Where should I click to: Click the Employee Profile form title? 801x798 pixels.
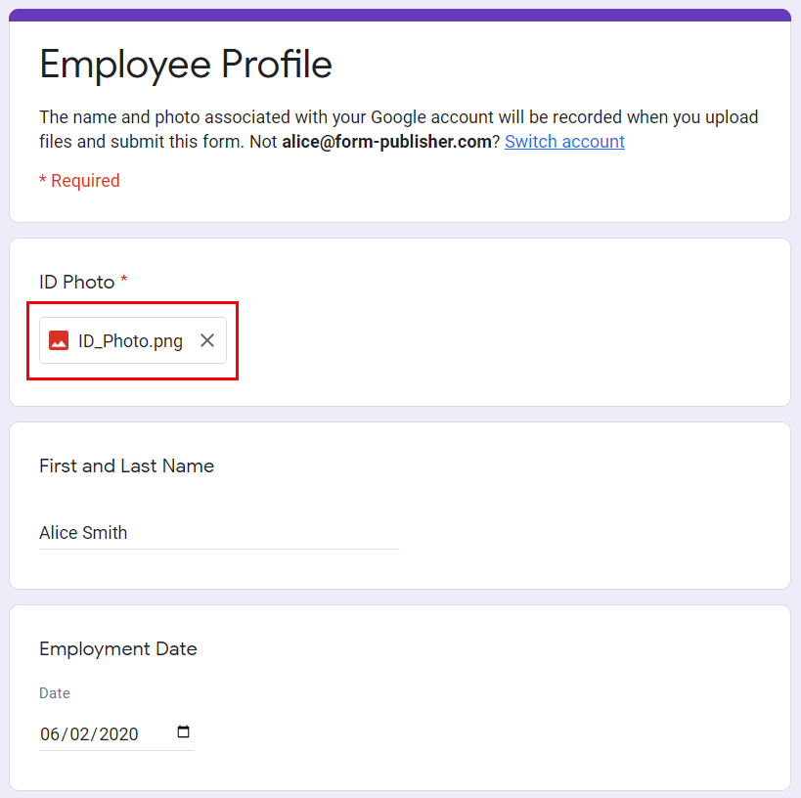[186, 65]
